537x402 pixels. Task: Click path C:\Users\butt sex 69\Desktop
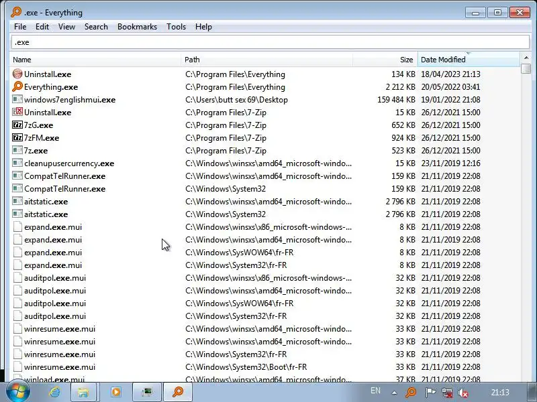[236, 99]
